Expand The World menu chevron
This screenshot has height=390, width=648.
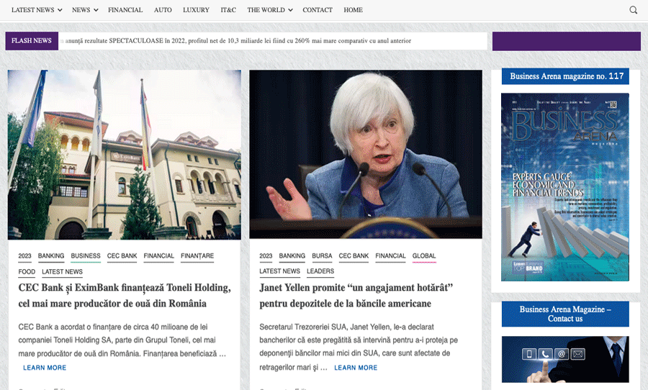(x=290, y=10)
